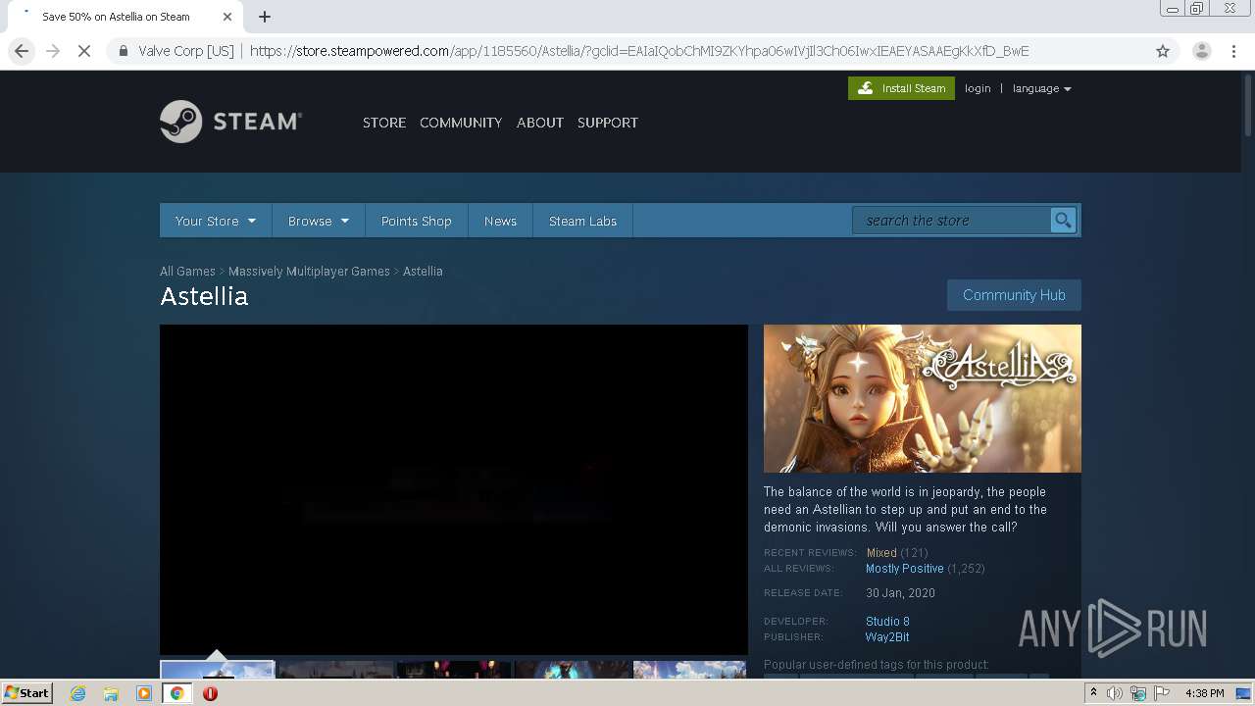The width and height of the screenshot is (1255, 706).
Task: Open the file explorer taskbar icon
Action: pos(111,693)
